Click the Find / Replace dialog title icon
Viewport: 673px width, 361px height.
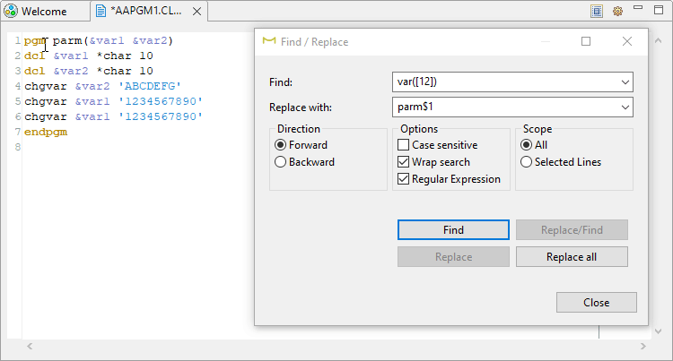click(268, 41)
